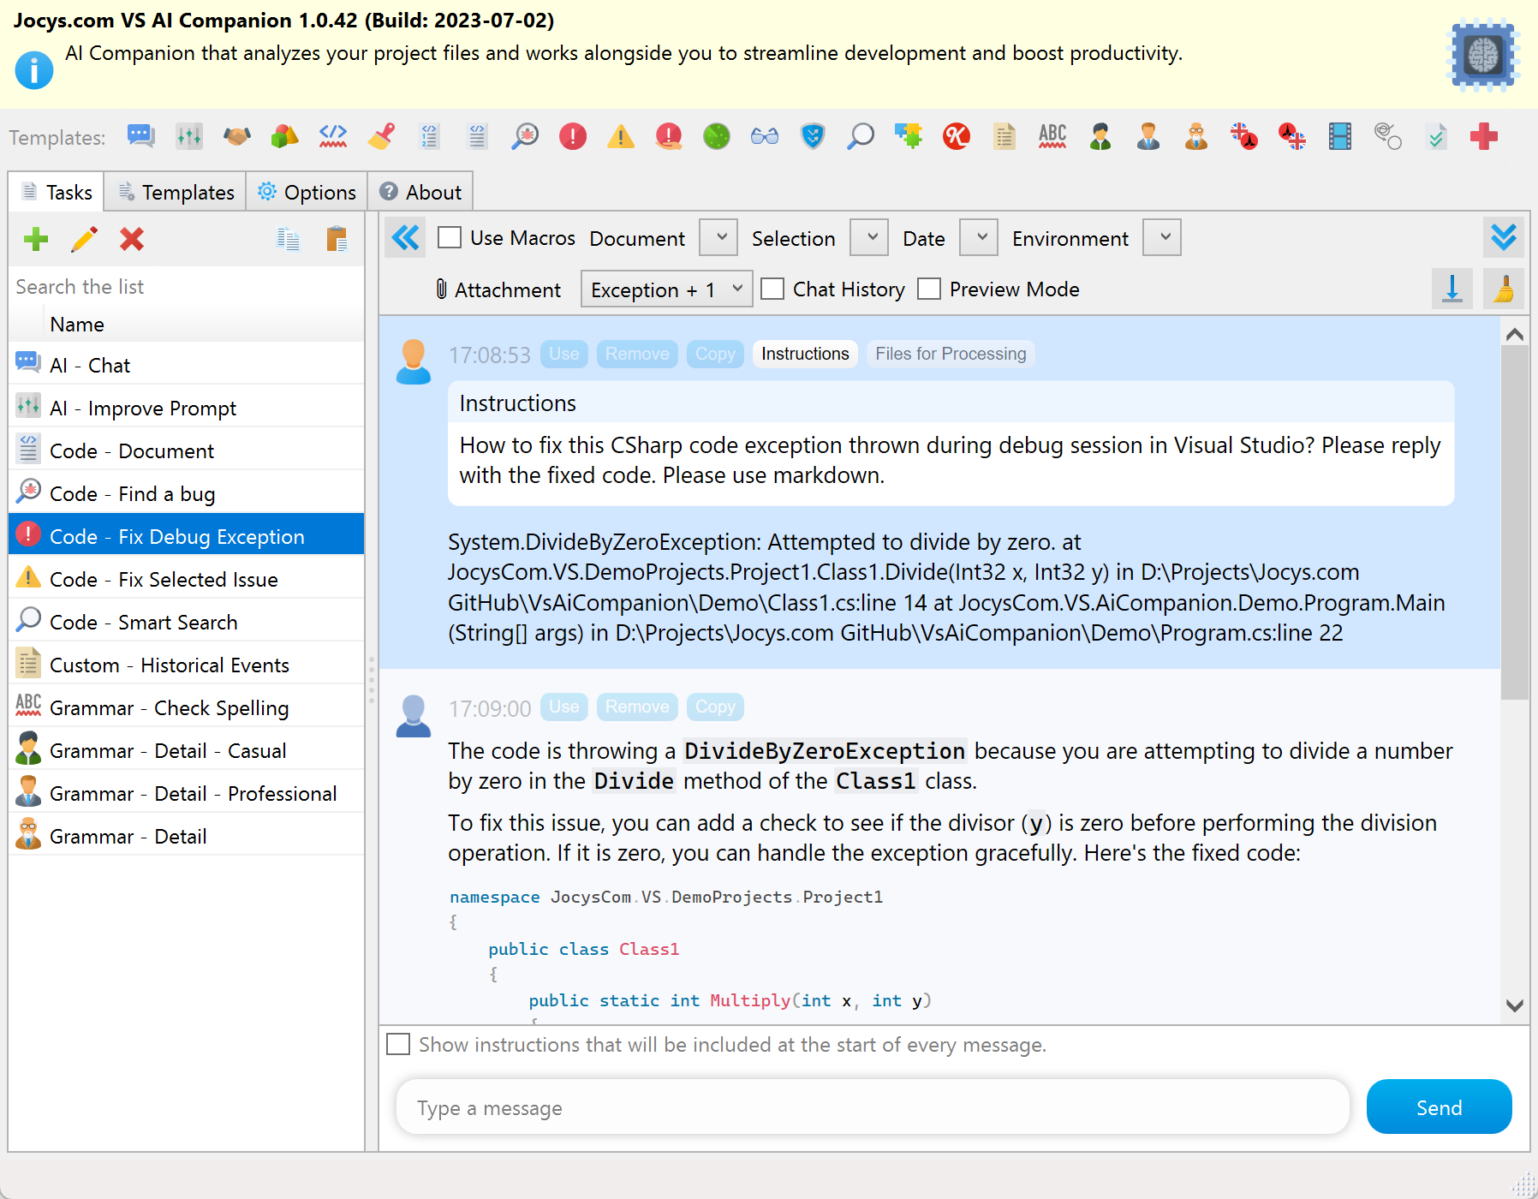Open the ABC spell-check template icon in toolbar
This screenshot has height=1199, width=1538.
coord(1052,137)
